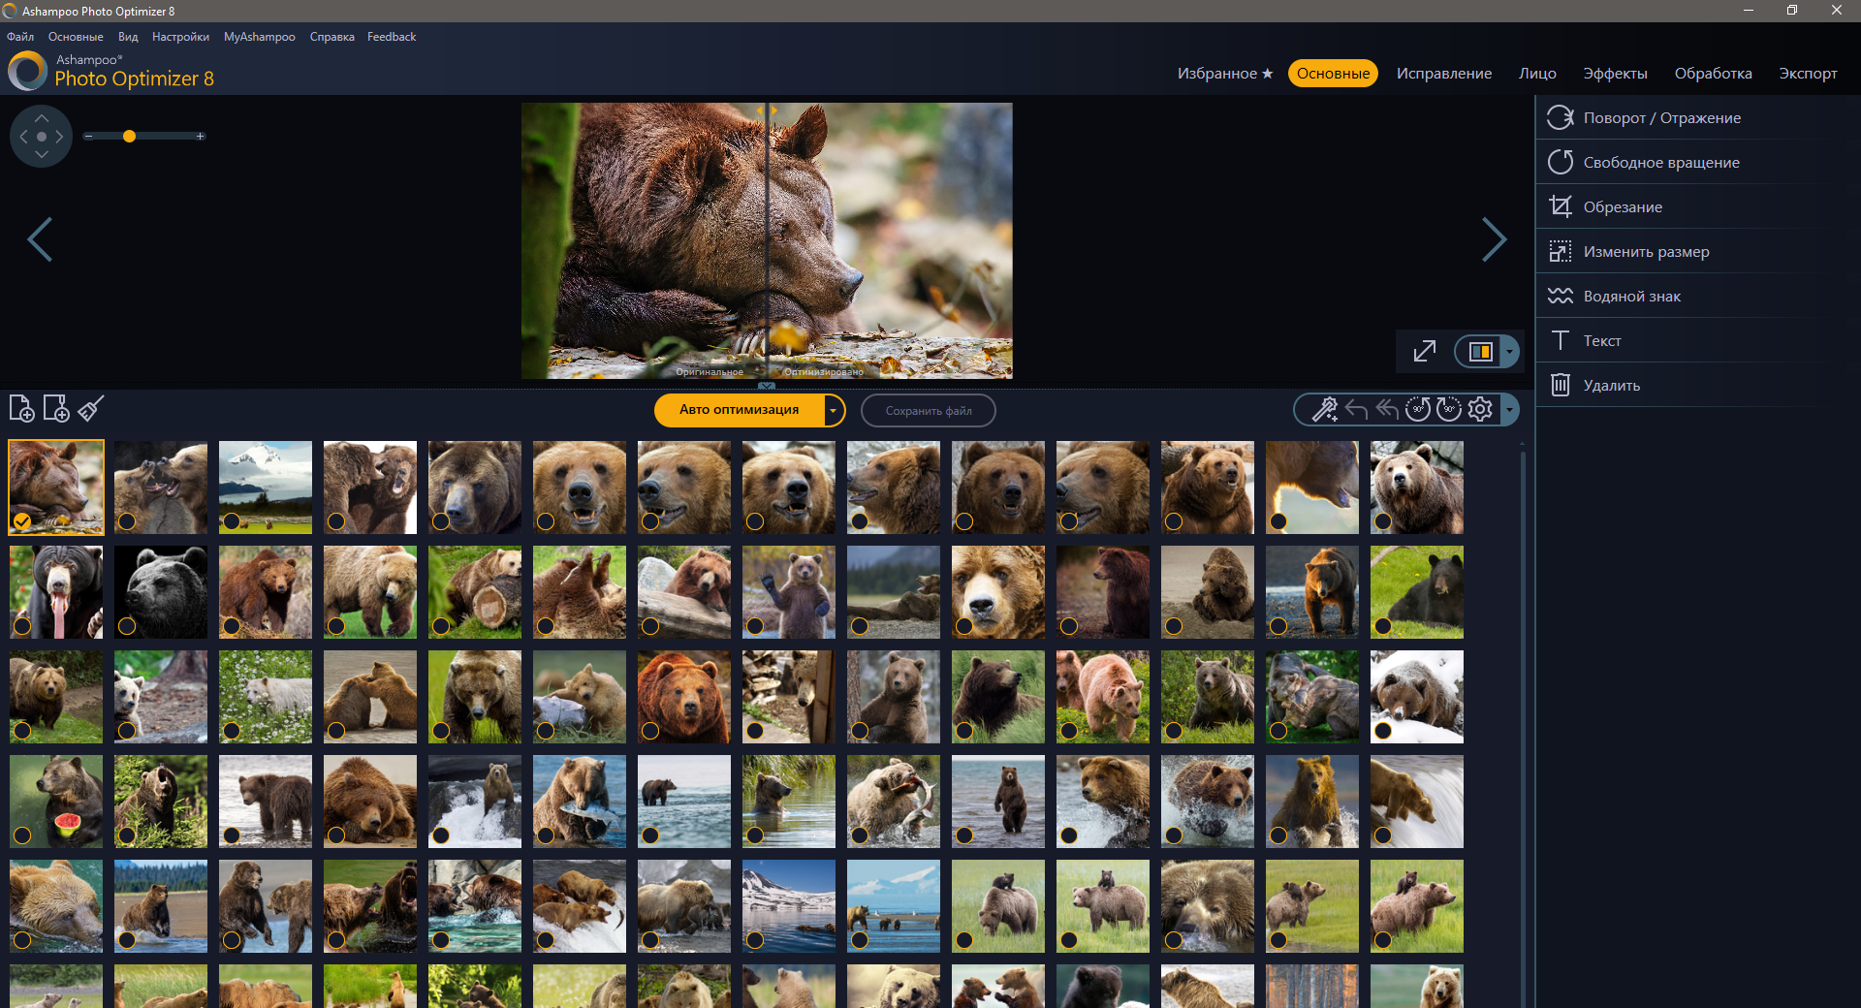Click the fullscreen expand arrows icon
1861x1008 pixels.
(x=1424, y=351)
